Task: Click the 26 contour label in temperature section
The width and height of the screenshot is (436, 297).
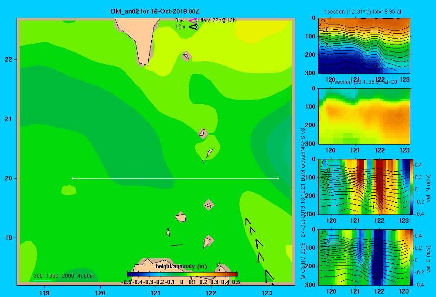Action: point(326,30)
